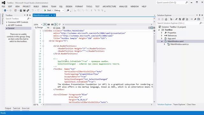
Task: Open the ANALYZE menu
Action: (x=123, y=6)
